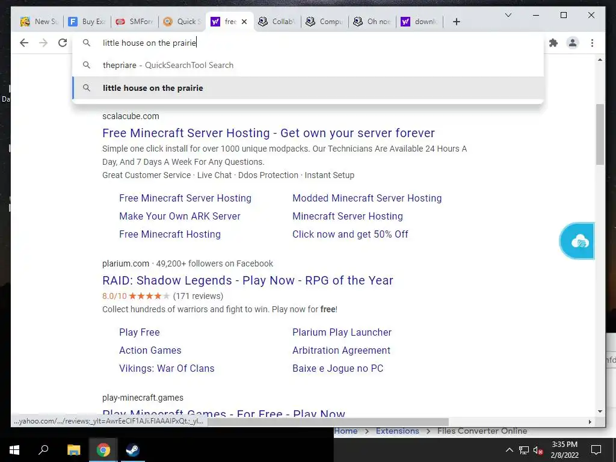The width and height of the screenshot is (616, 462).
Task: Click the scalacube.com domain text
Action: pos(131,116)
